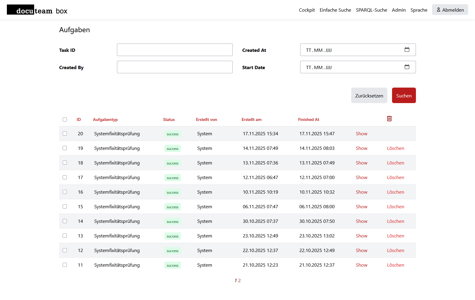The height and width of the screenshot is (300, 475).
Task: Open the Sprache language menu
Action: [419, 10]
